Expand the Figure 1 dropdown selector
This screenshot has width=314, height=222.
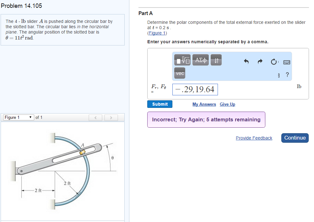18,118
